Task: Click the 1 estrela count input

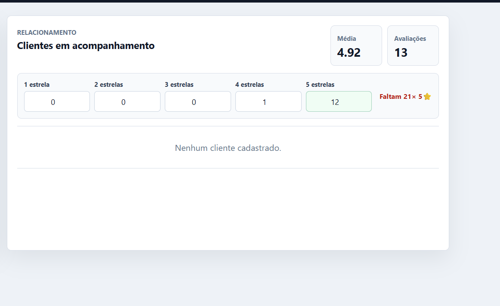Action: [x=57, y=101]
